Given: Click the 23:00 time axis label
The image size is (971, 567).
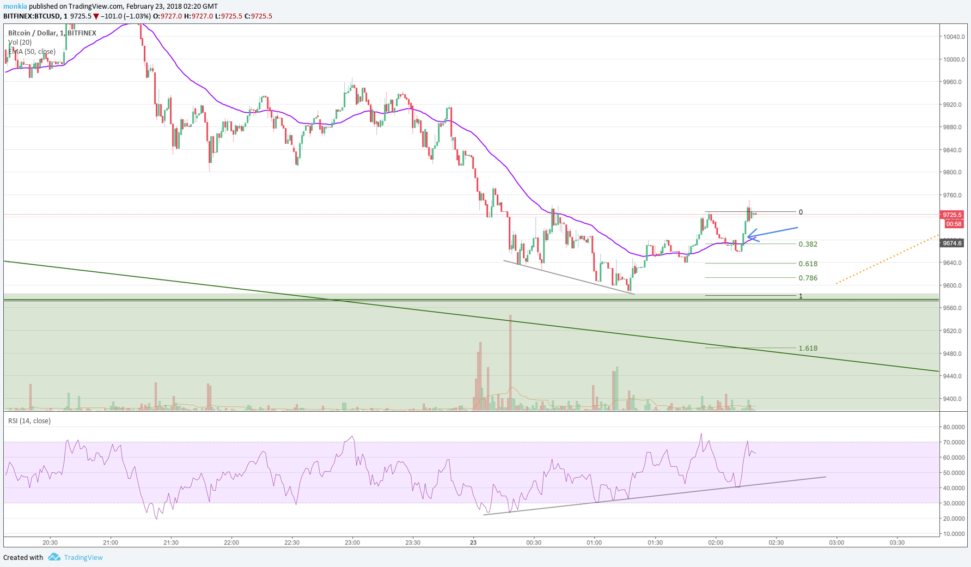Looking at the screenshot, I should click(x=352, y=542).
